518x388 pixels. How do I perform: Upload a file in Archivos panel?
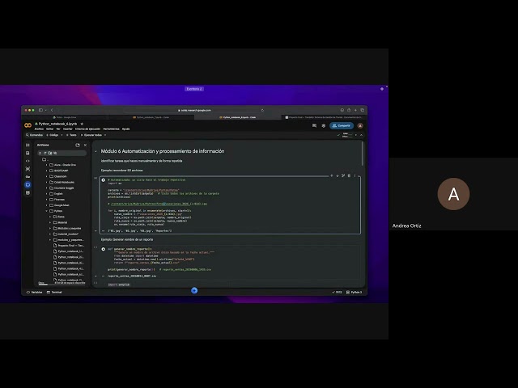click(40, 153)
